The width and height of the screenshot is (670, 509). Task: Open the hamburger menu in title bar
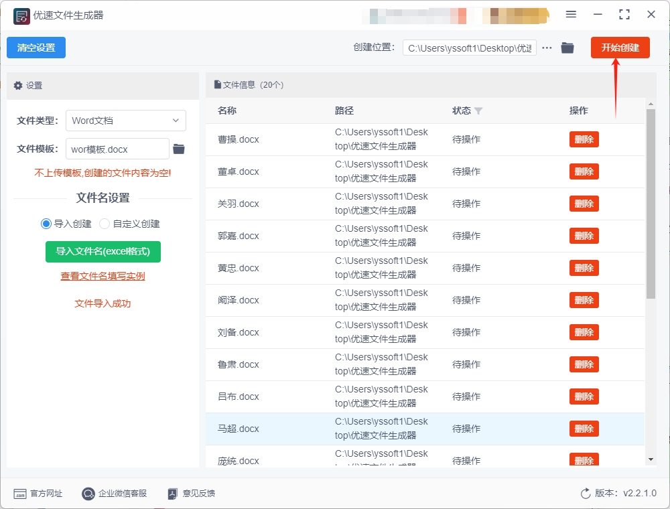(571, 14)
